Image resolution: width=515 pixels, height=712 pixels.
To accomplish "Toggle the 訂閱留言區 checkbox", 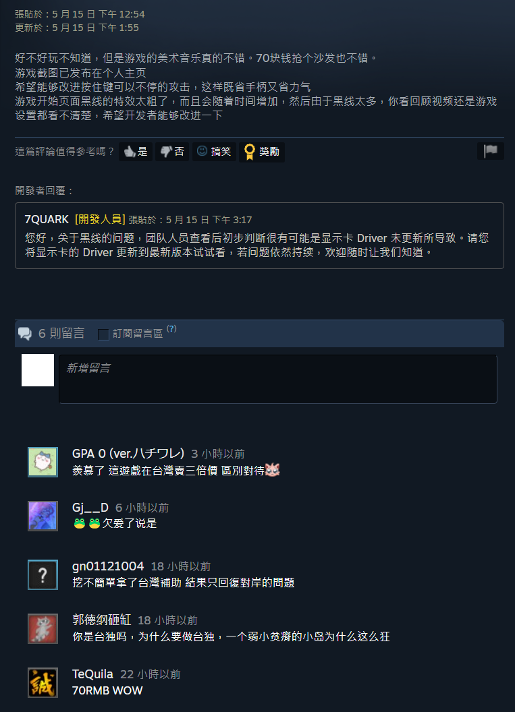I will coord(104,334).
